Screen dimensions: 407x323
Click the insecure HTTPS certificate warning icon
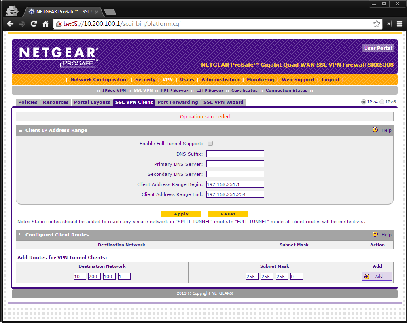point(59,24)
